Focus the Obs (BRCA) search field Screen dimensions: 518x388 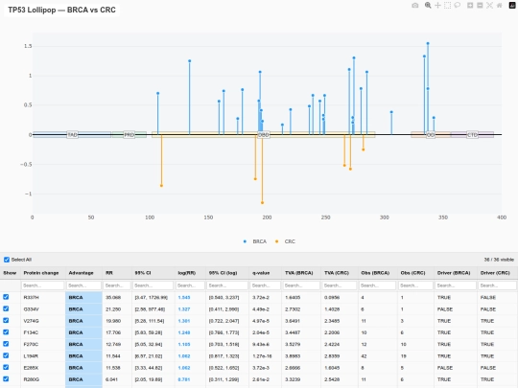pos(377,285)
